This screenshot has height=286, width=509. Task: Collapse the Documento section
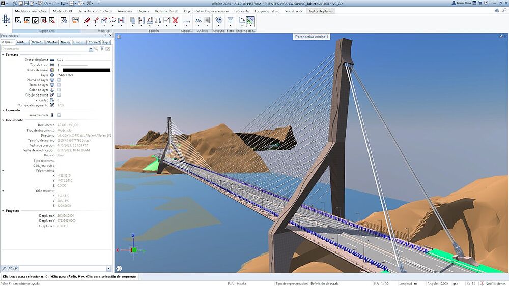(x=3, y=120)
